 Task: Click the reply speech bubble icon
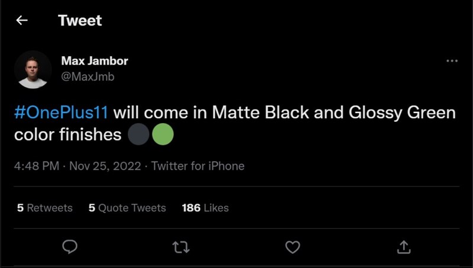coord(70,246)
